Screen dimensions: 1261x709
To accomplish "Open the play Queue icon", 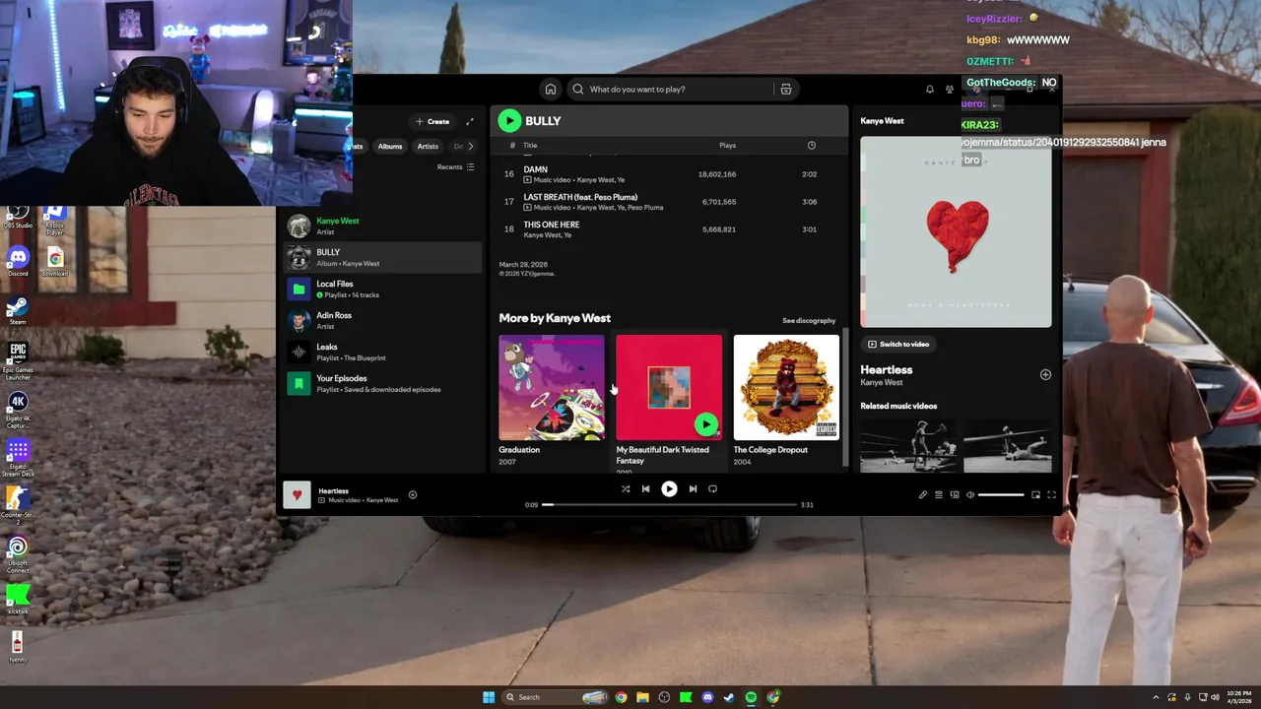I will (939, 495).
